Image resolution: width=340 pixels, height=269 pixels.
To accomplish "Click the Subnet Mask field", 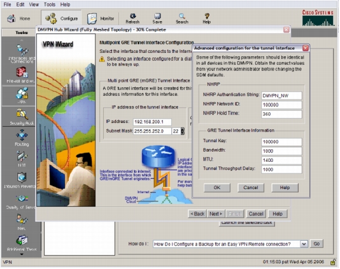I will [152, 131].
